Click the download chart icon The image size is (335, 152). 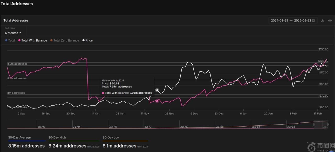click(x=323, y=21)
